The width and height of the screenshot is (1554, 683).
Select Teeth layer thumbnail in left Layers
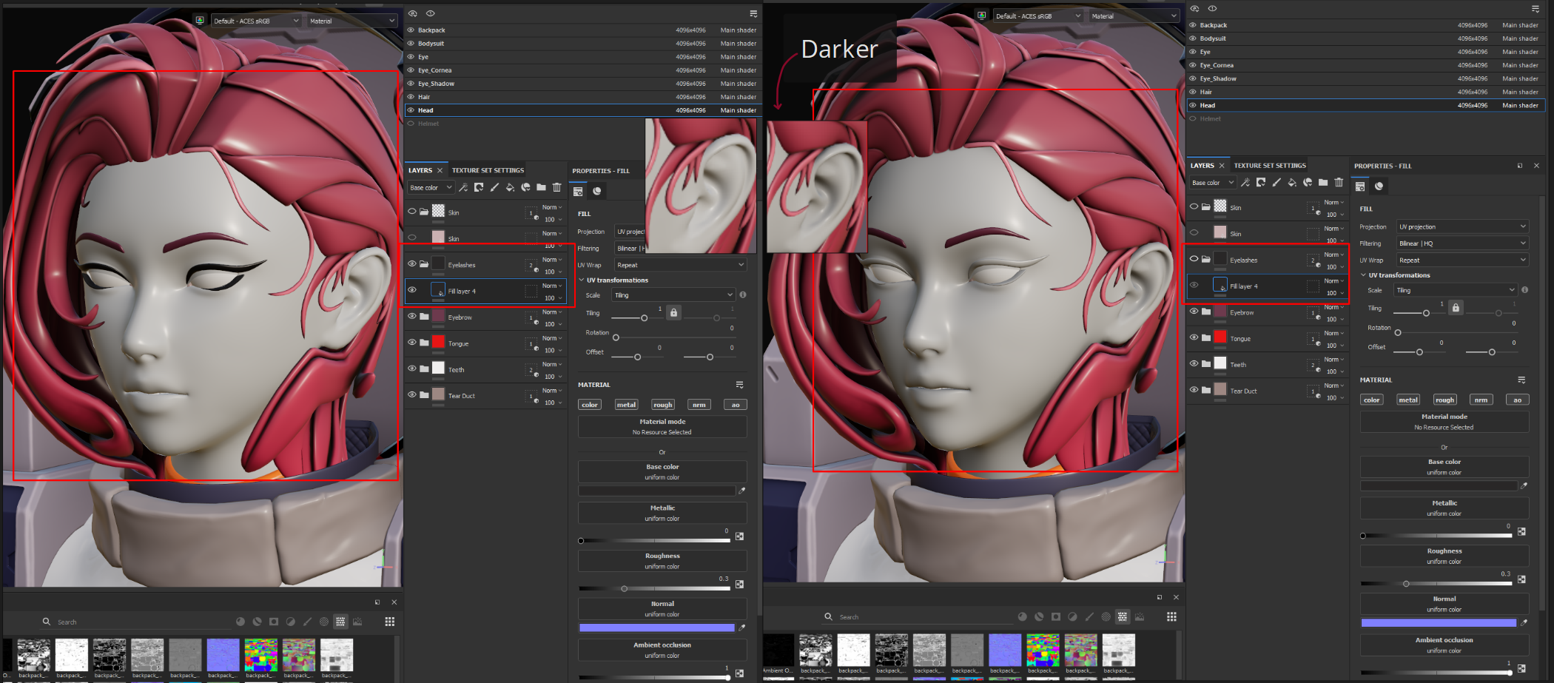click(438, 369)
